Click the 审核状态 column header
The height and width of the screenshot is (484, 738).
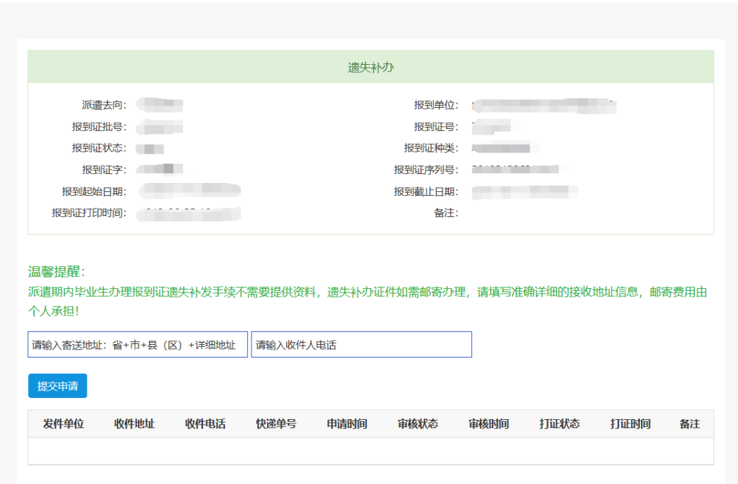418,424
